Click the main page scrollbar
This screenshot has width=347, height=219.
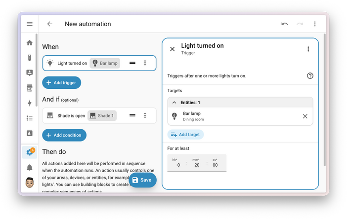[325, 100]
